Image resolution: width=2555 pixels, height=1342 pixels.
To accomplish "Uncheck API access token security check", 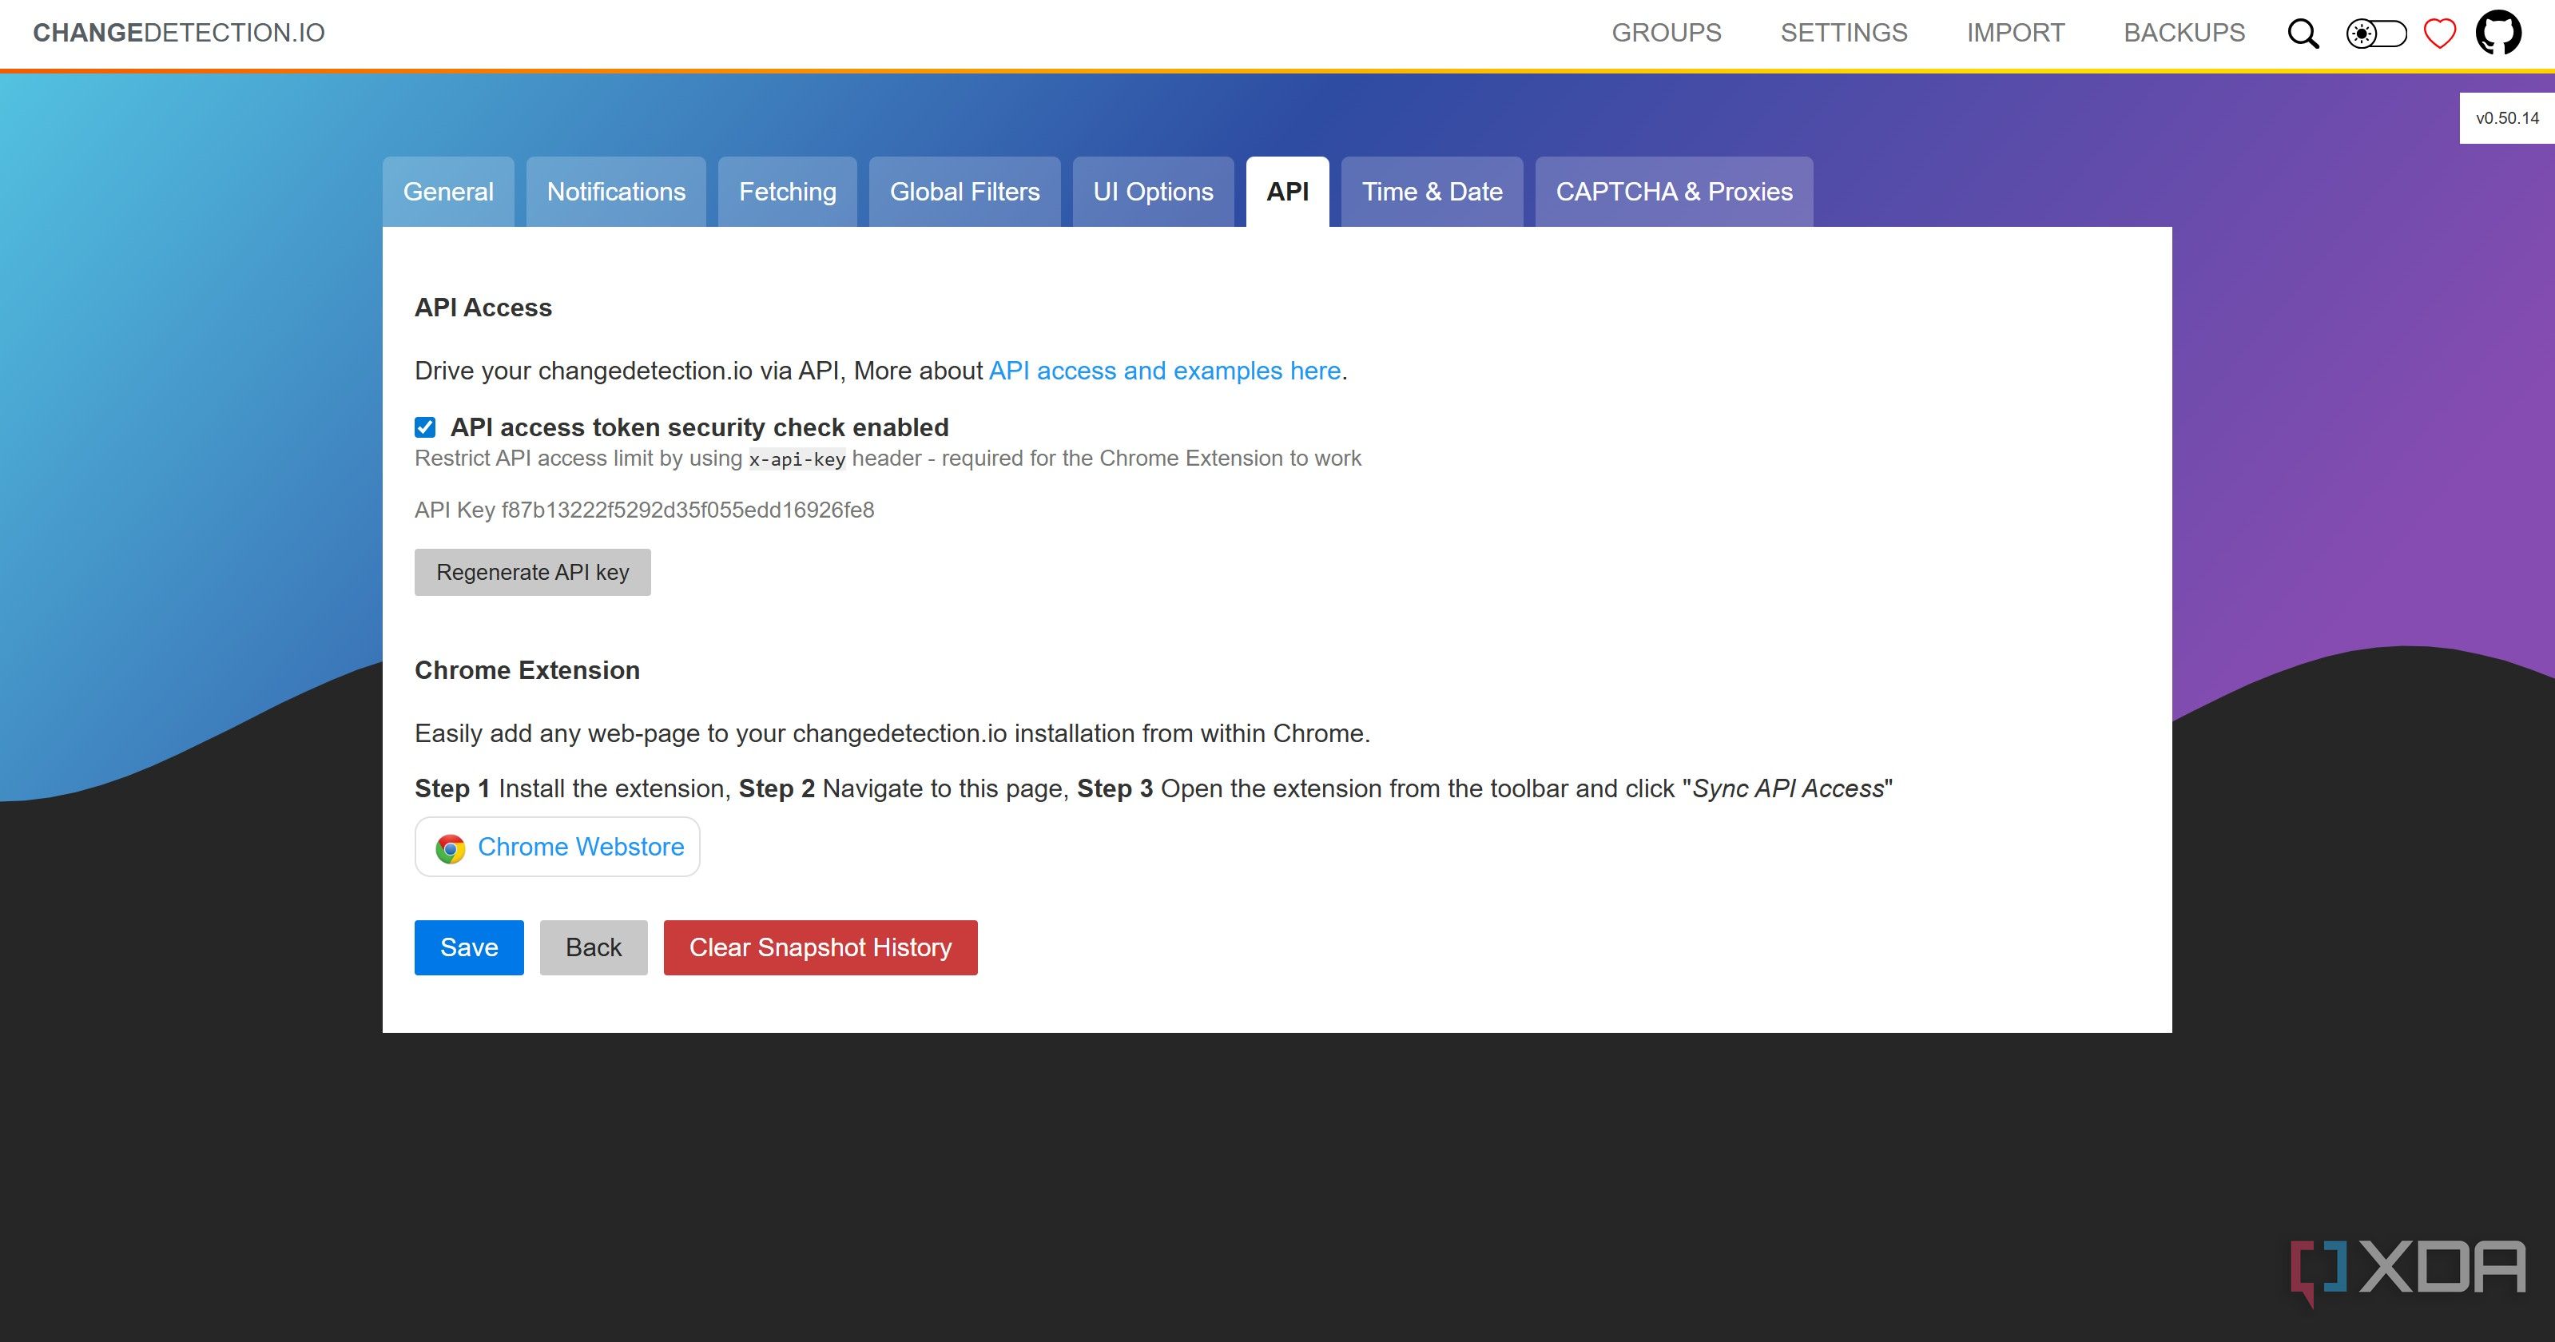I will pos(426,427).
